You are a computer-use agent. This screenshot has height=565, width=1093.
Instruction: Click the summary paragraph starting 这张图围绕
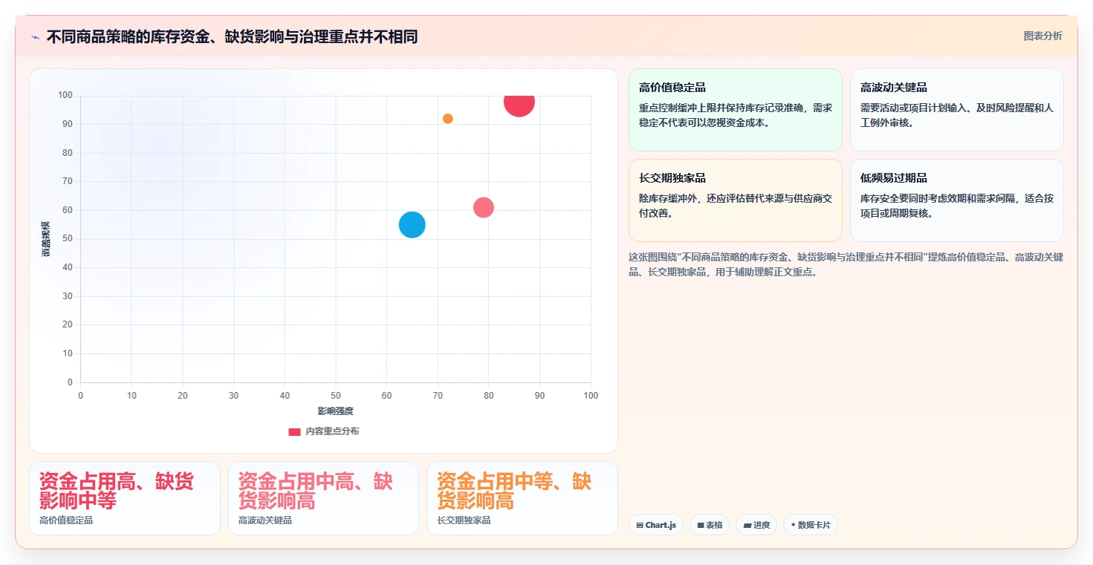point(846,264)
